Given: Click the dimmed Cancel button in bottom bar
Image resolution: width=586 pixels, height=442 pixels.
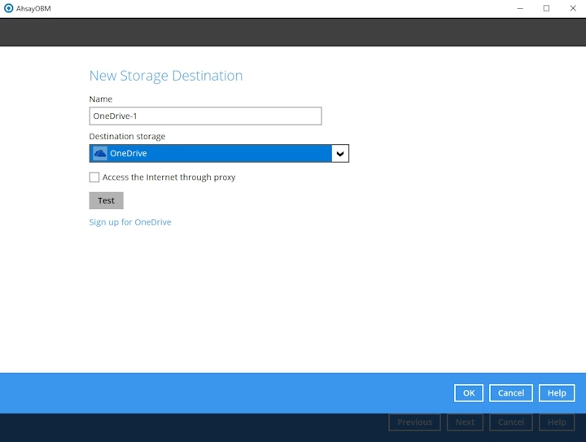Looking at the screenshot, I should [511, 422].
